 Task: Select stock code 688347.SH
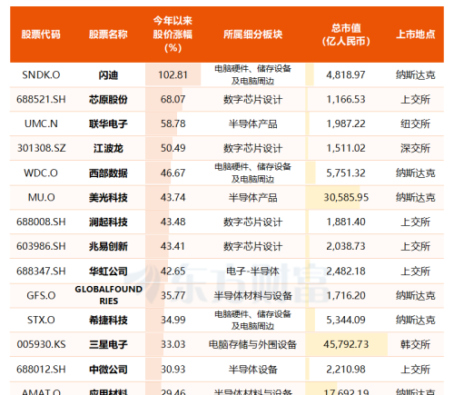(41, 272)
